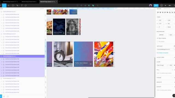The height and width of the screenshot is (98, 175).
Task: Select the bearded old man photo card
Action: click(x=72, y=27)
